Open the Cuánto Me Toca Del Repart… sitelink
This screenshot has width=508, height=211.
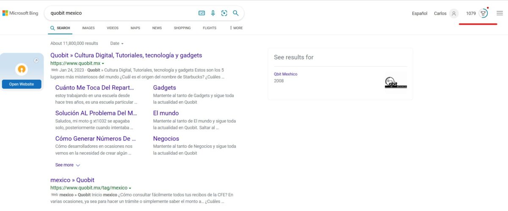coord(94,88)
